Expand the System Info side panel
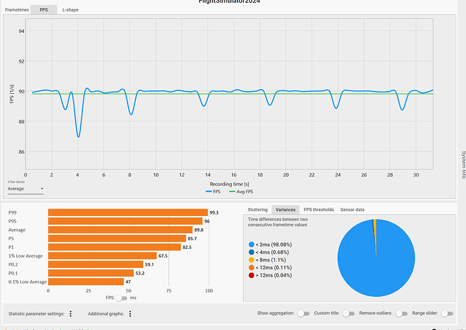The width and height of the screenshot is (466, 330). [463, 165]
